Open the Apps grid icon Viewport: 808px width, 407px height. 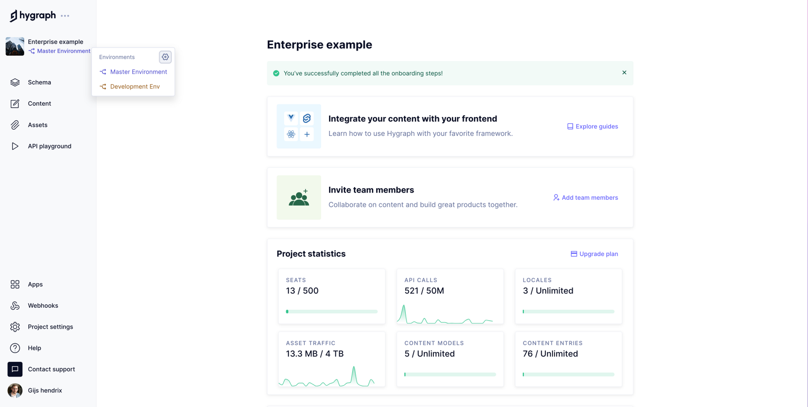[x=15, y=284]
